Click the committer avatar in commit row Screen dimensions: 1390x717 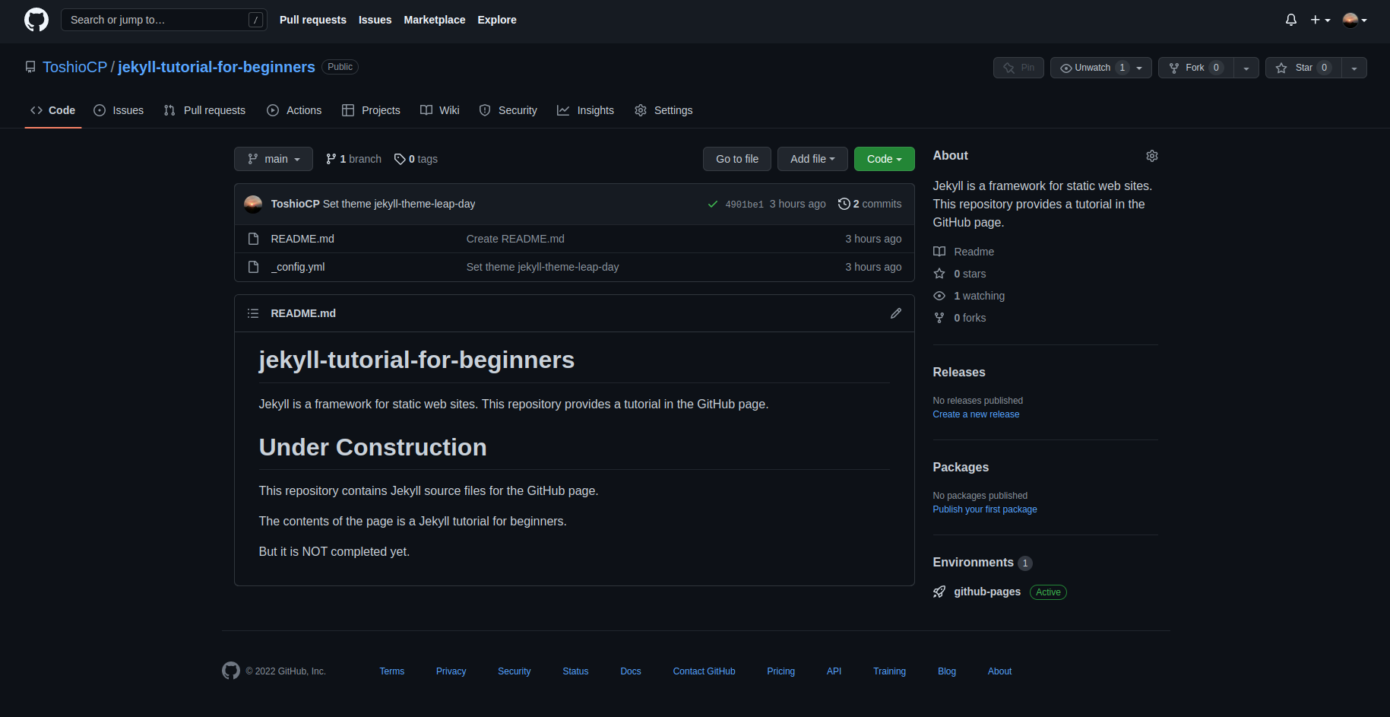(253, 204)
